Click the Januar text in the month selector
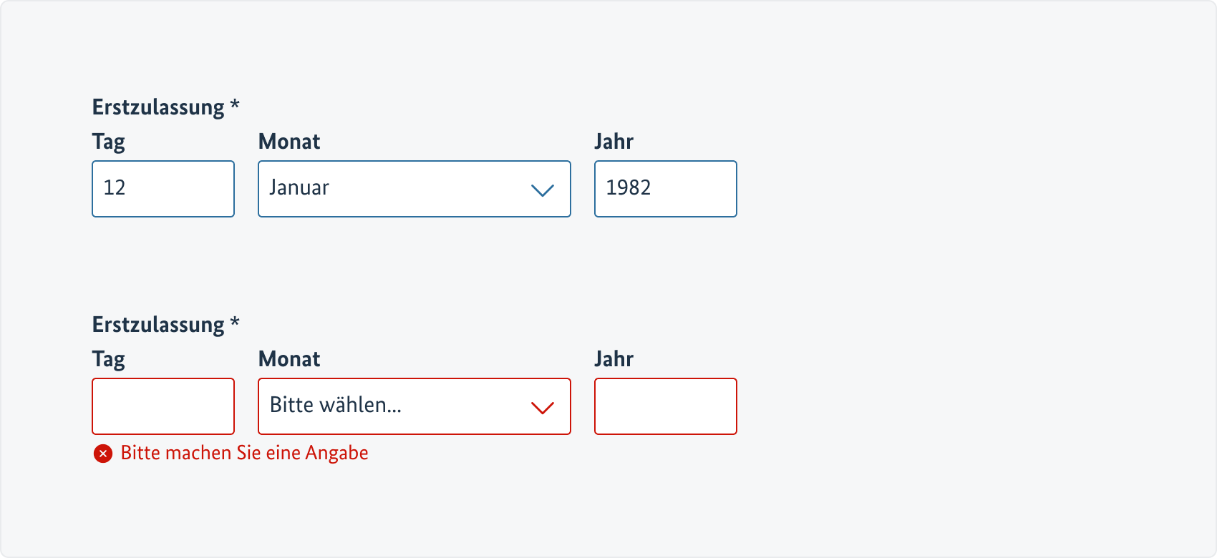 coord(299,187)
